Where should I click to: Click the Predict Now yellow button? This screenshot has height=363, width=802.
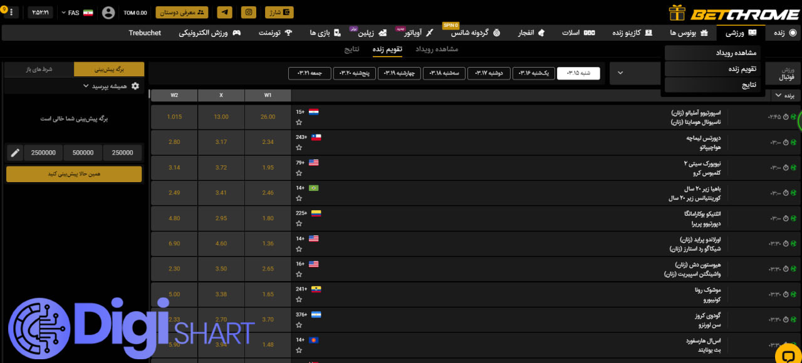[74, 174]
